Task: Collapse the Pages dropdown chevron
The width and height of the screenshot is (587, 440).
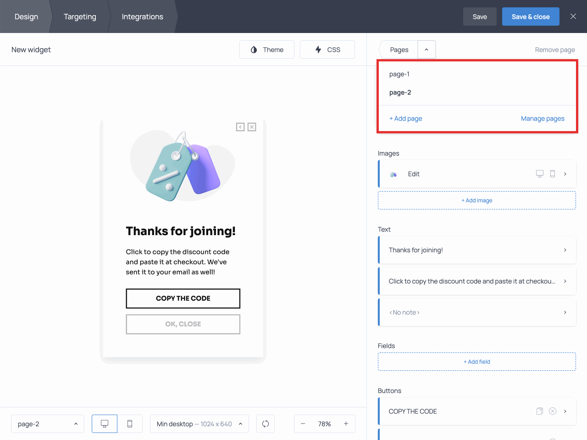Action: [x=426, y=49]
